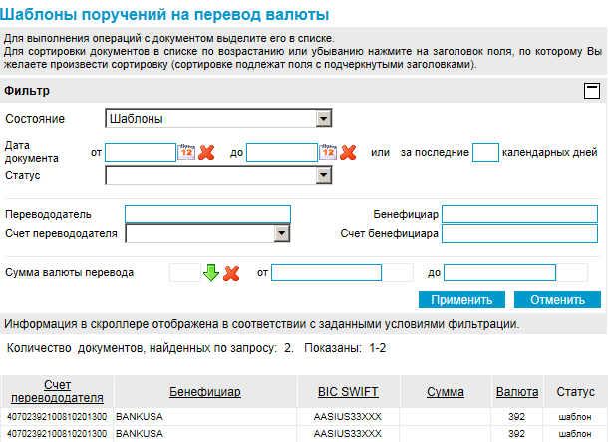Open the calendar for date 'от'
This screenshot has height=442, width=608.
(186, 152)
